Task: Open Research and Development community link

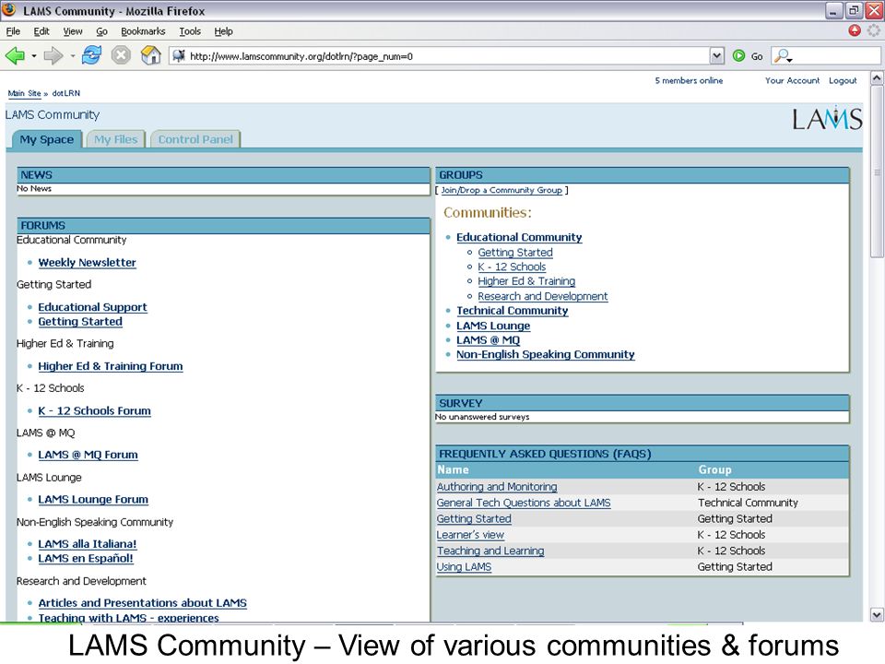Action: click(x=543, y=296)
